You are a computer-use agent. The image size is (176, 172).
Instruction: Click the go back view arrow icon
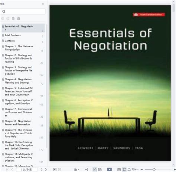coord(55,170)
